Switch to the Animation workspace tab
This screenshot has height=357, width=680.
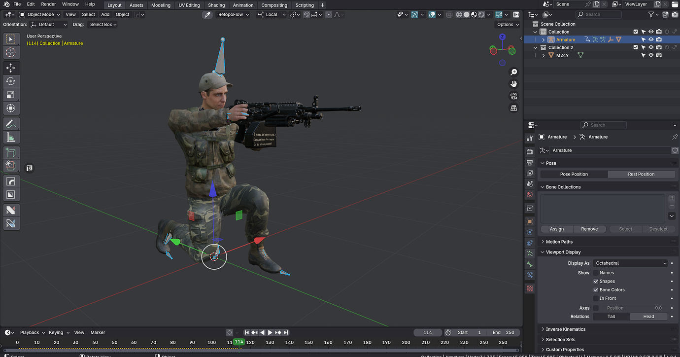pyautogui.click(x=243, y=5)
